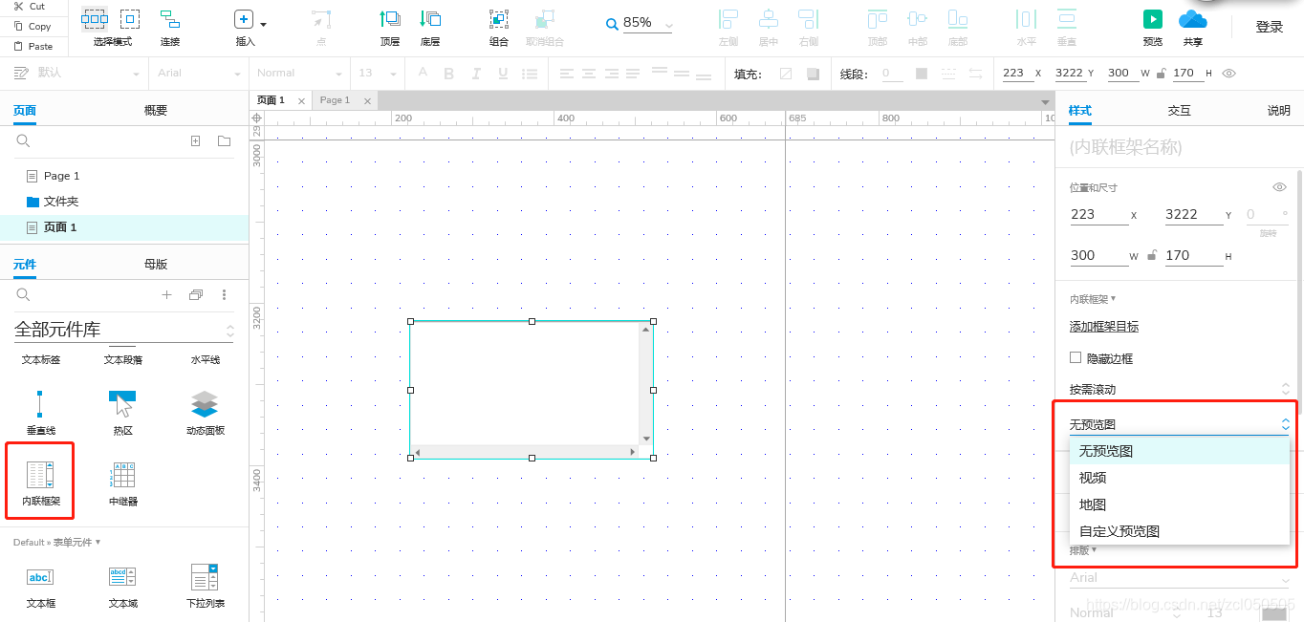Screen dimensions: 1304x622
Task: Toggle the 隐藏边框 hide border checkbox
Action: [x=1076, y=357]
